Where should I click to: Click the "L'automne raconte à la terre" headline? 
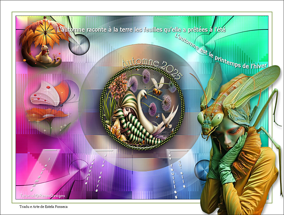click(x=141, y=29)
